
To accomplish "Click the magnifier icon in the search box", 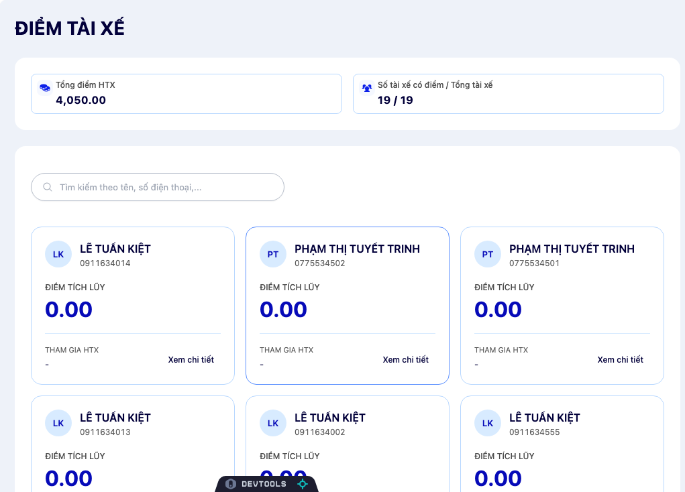I will tap(48, 187).
